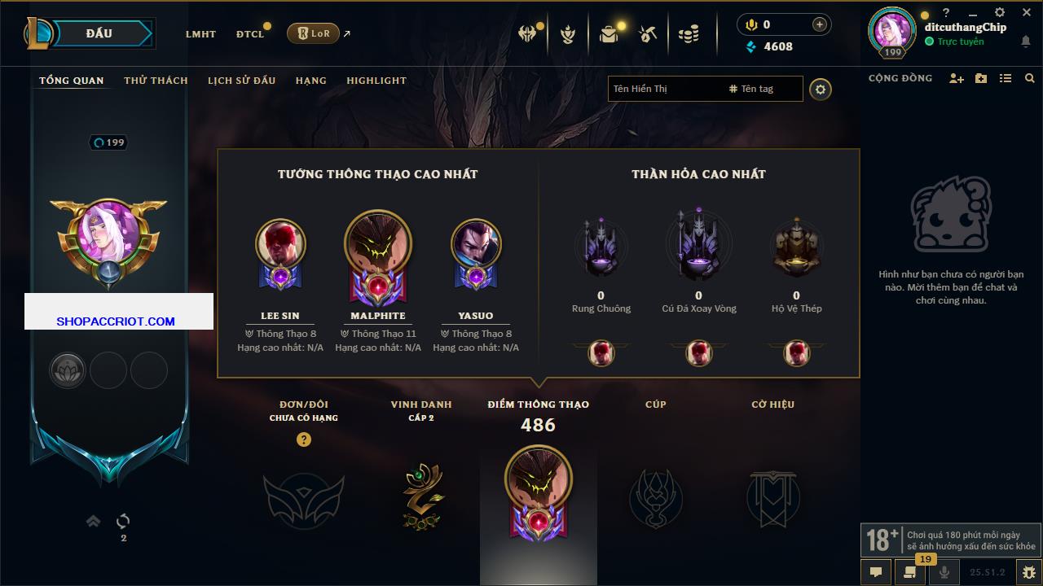Click the level 199 progress indicator

tap(109, 142)
